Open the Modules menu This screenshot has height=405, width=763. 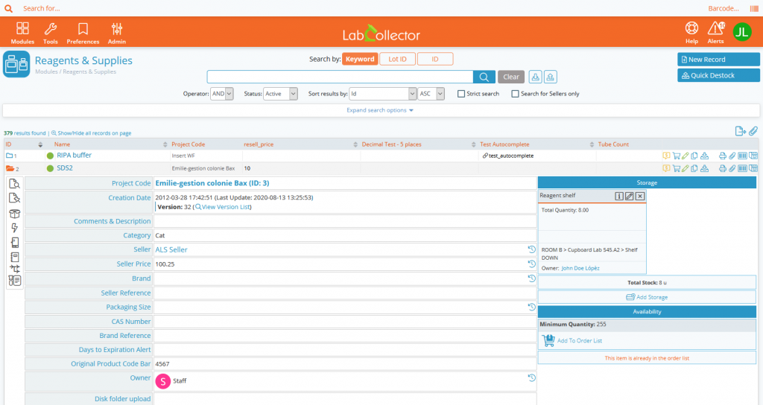pos(22,33)
